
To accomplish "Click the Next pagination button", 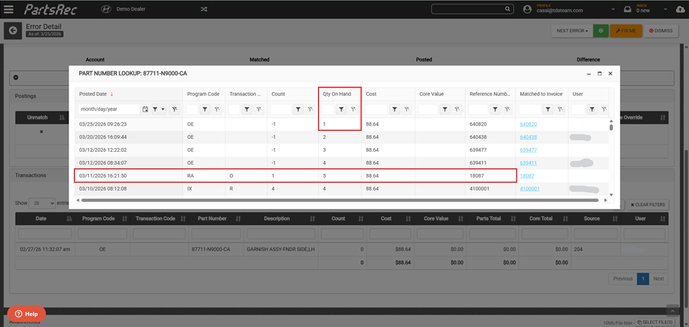I will tap(658, 278).
